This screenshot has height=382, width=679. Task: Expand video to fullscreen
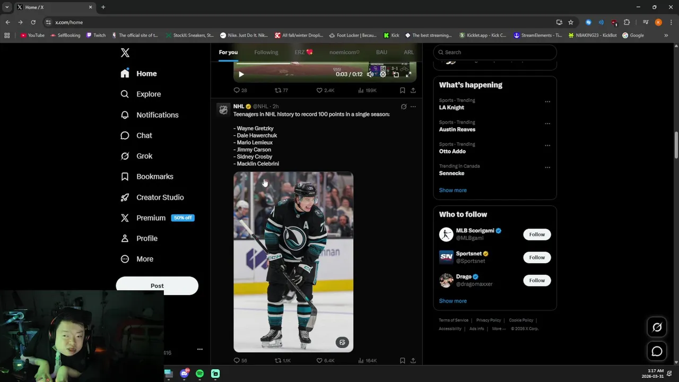(x=408, y=74)
